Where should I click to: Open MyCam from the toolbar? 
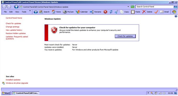pyautogui.click(x=68, y=12)
